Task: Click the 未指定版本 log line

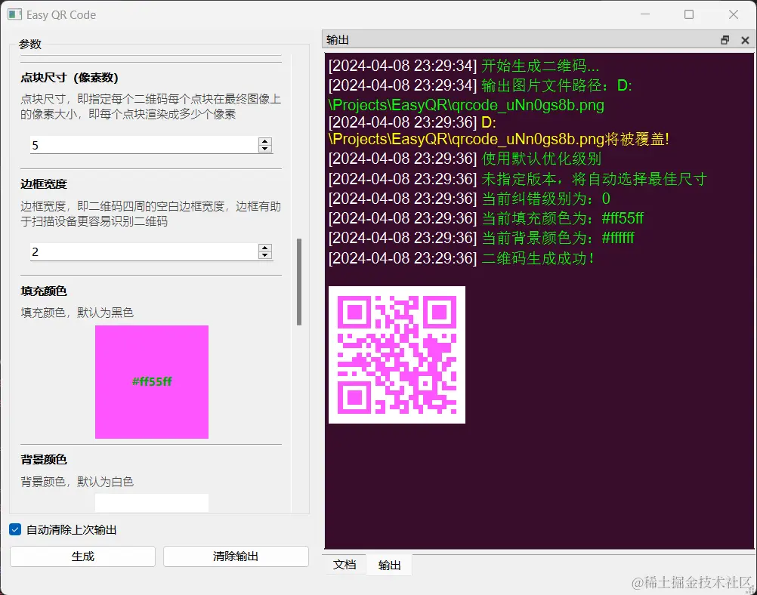Action: (518, 178)
